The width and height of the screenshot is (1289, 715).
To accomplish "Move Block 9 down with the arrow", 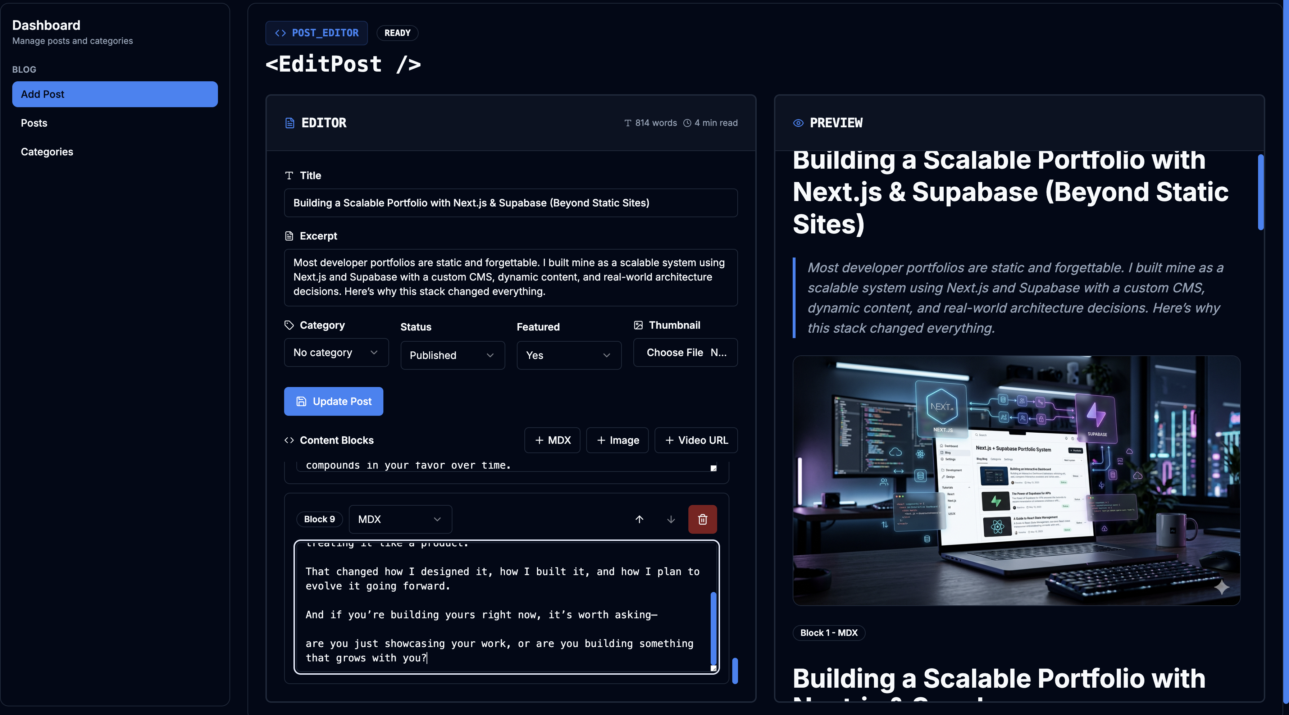I will pyautogui.click(x=670, y=519).
